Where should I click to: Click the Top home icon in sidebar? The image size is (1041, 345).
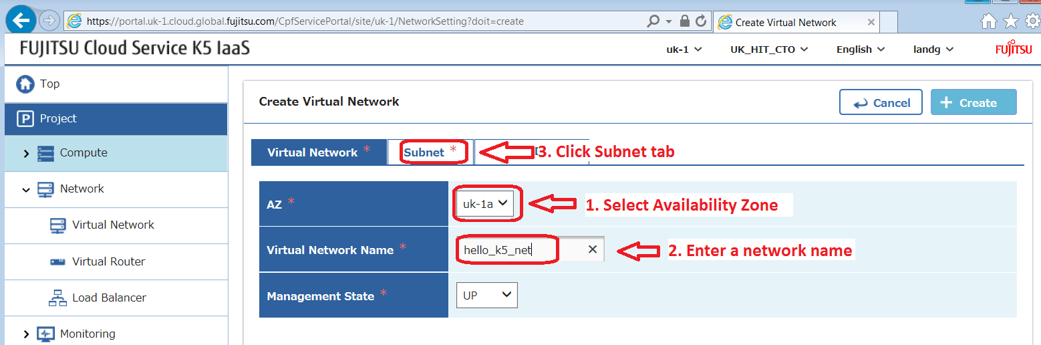tap(25, 84)
